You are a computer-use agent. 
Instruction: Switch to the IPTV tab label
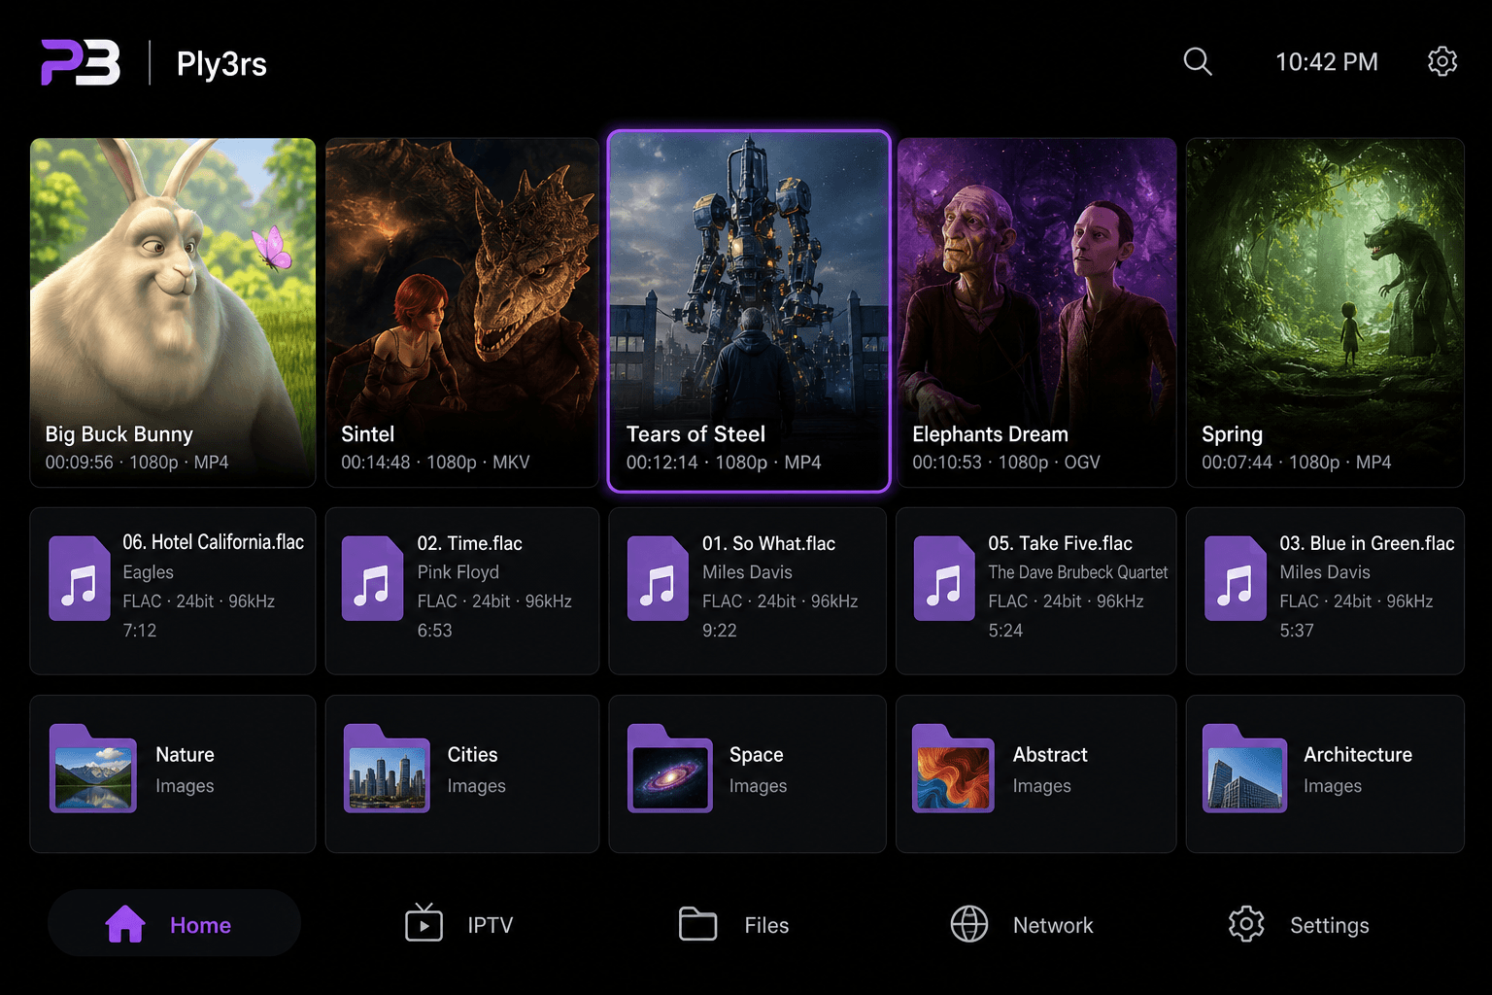click(490, 925)
